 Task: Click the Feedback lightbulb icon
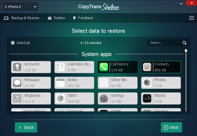[74, 18]
